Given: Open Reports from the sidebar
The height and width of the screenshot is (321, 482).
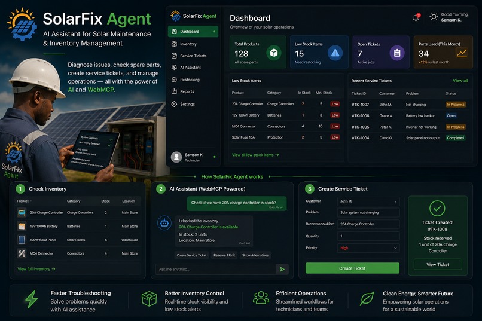Looking at the screenshot, I should tap(193, 91).
